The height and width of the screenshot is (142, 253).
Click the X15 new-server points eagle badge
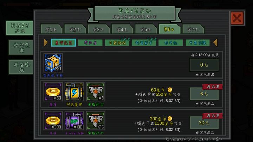pyautogui.click(x=96, y=121)
